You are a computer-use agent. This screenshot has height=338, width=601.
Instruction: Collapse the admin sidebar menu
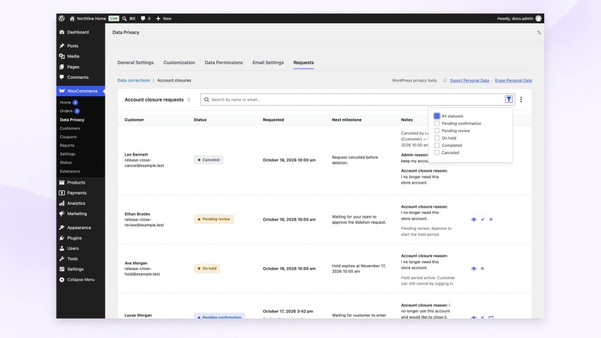click(81, 279)
